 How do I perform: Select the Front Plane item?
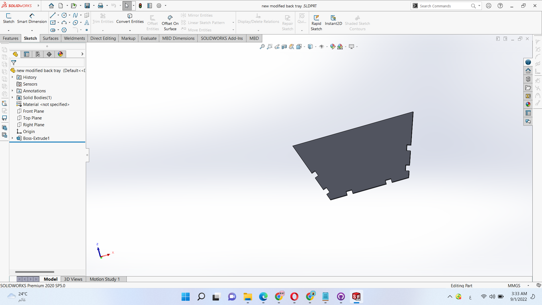pyautogui.click(x=33, y=111)
